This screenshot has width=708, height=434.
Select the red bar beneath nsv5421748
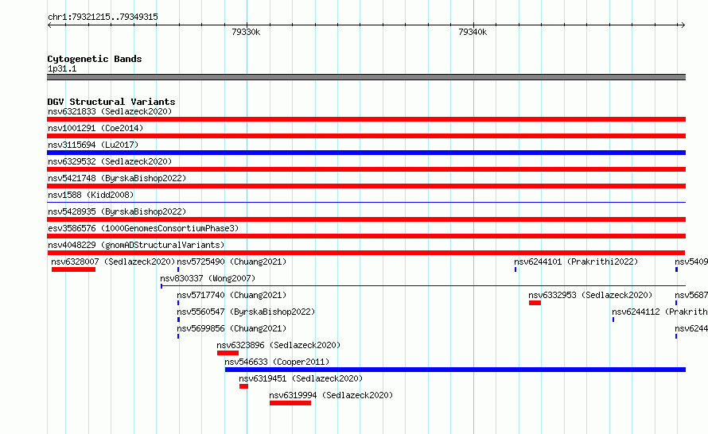point(366,186)
